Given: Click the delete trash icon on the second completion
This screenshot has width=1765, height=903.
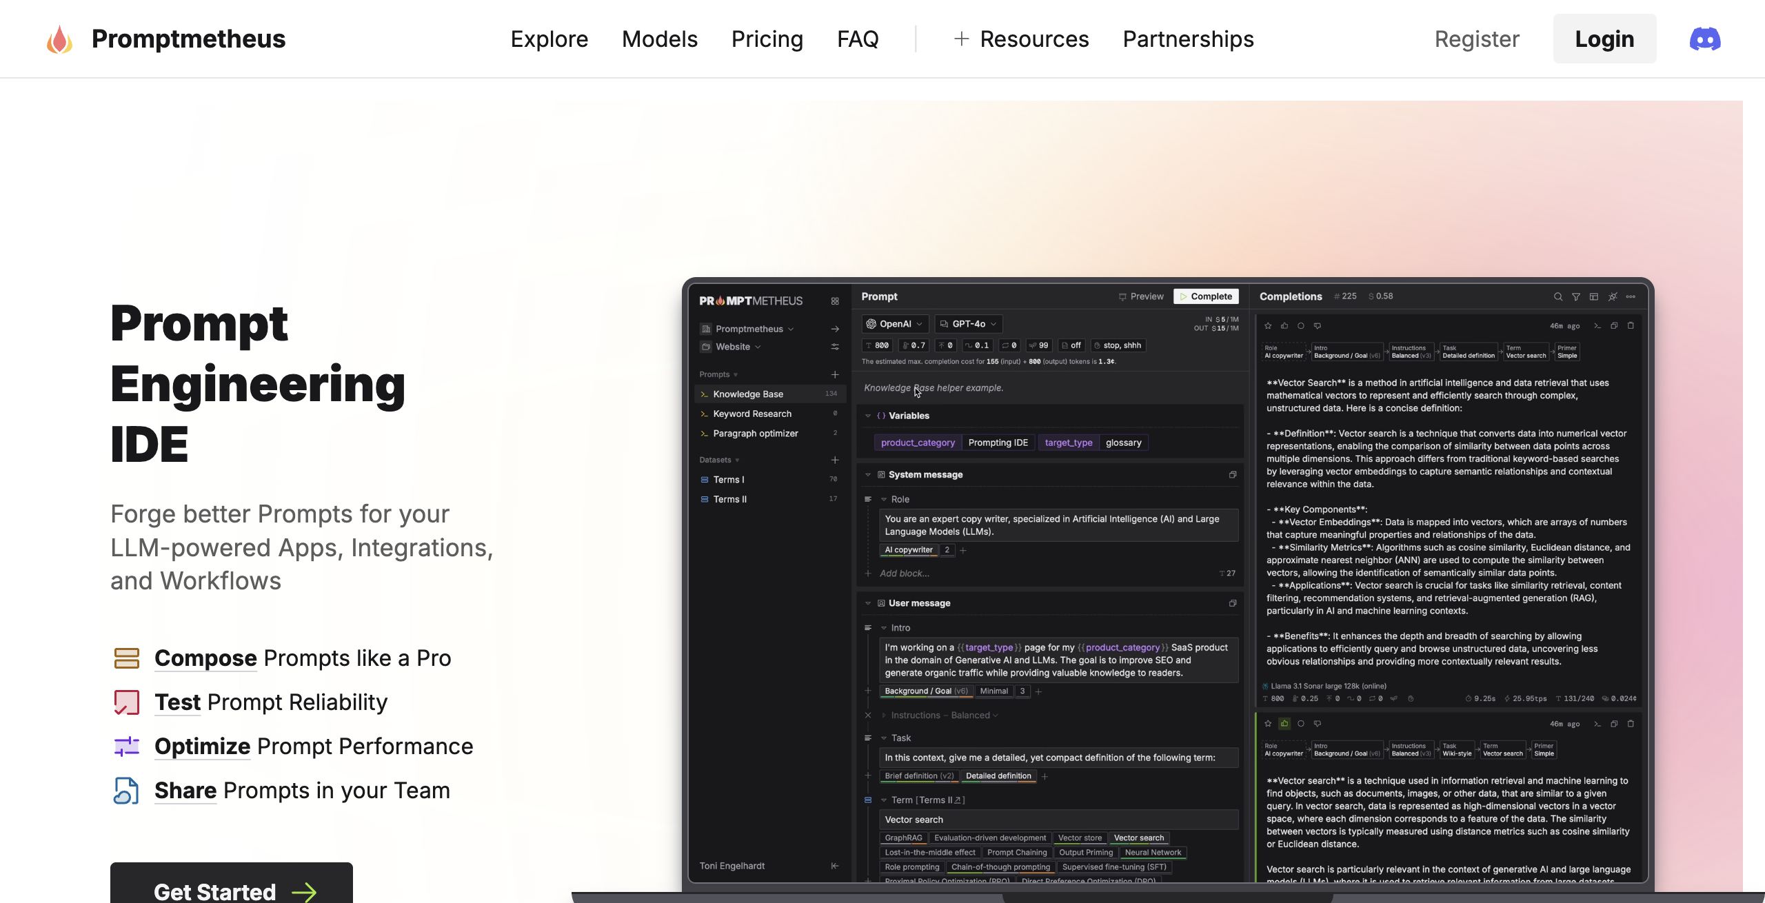Looking at the screenshot, I should [x=1631, y=724].
